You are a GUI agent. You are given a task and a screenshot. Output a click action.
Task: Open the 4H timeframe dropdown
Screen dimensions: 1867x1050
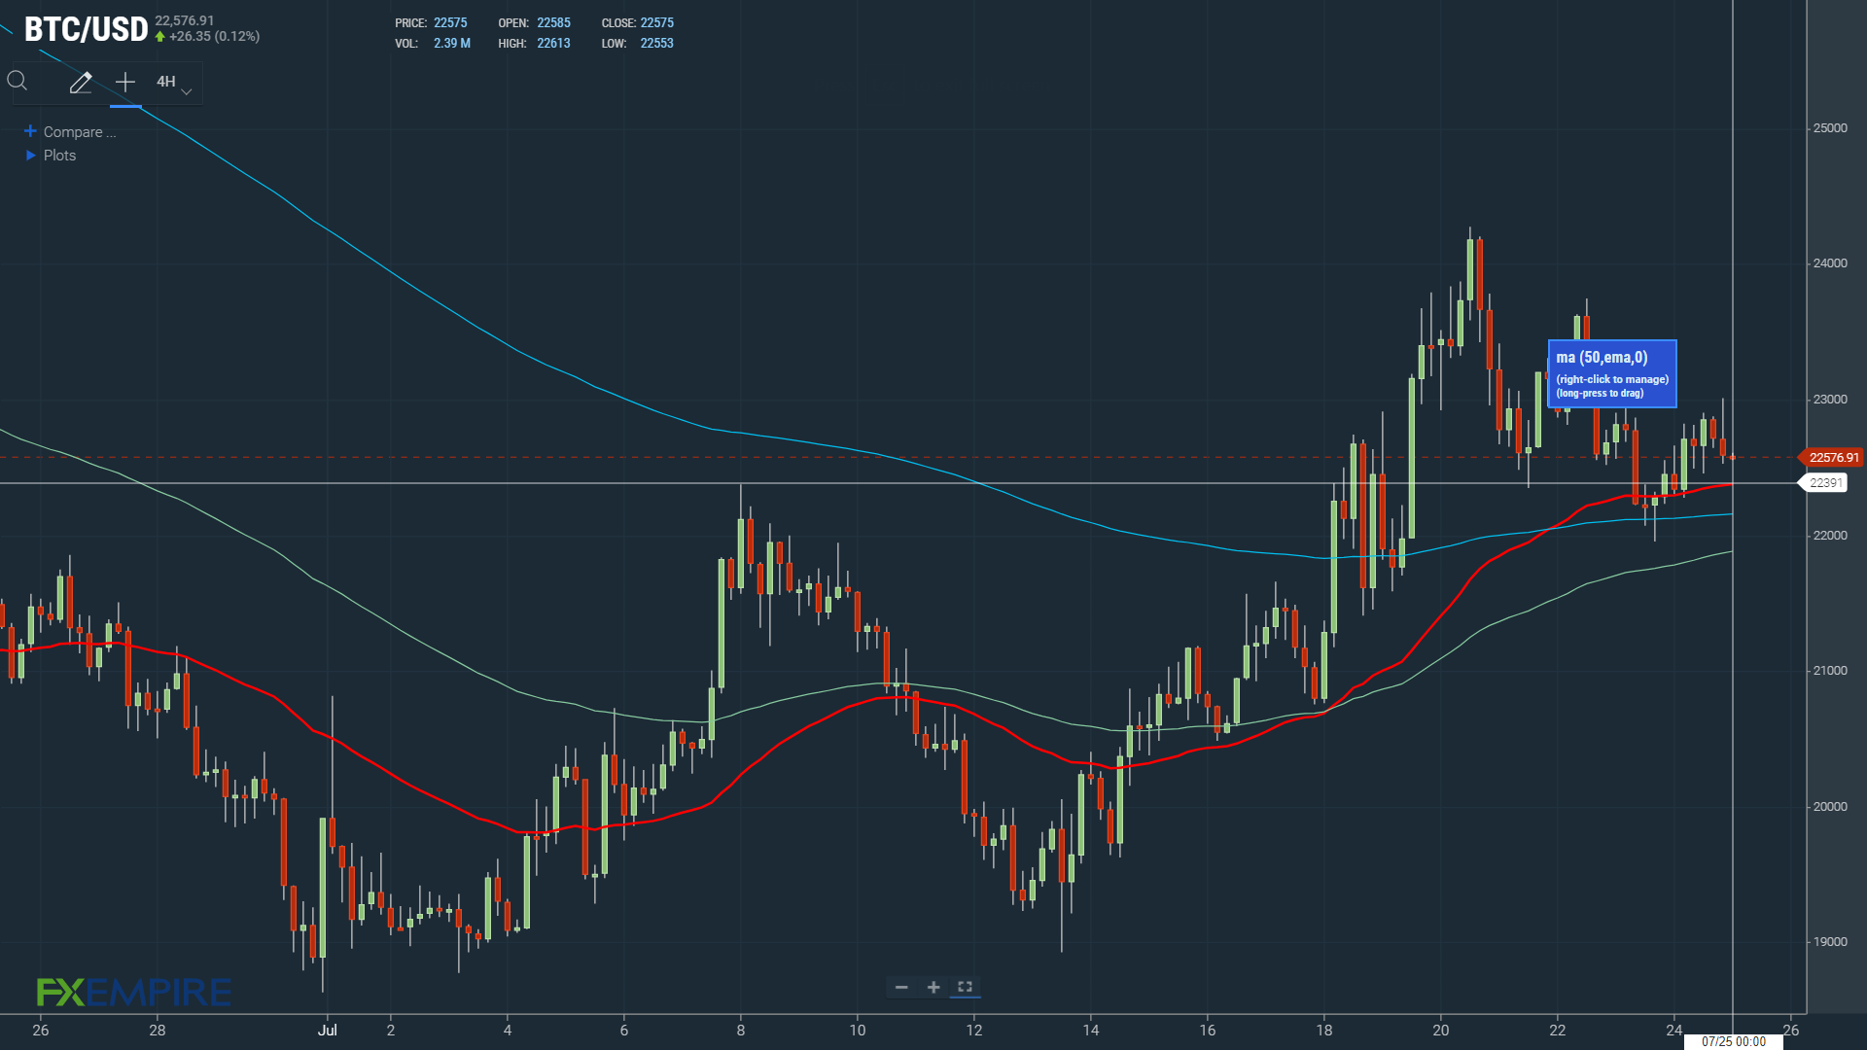[174, 83]
